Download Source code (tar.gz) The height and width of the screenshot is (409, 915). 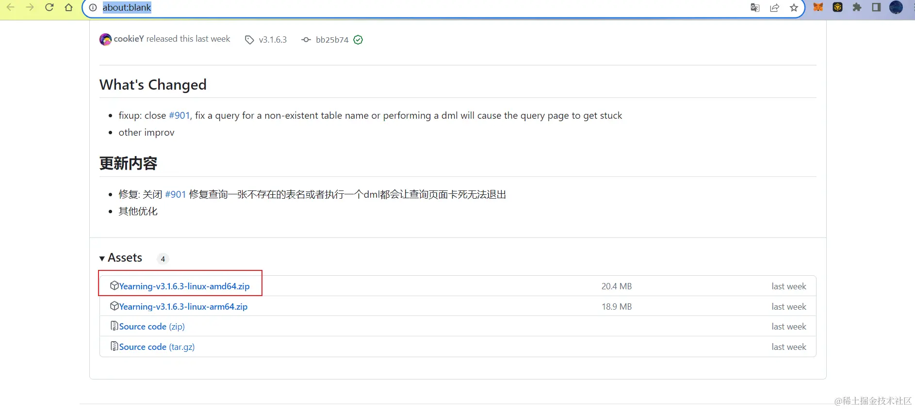pyautogui.click(x=157, y=347)
